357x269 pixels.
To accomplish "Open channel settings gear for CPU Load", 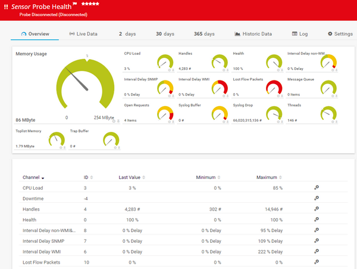I will click(x=317, y=188).
